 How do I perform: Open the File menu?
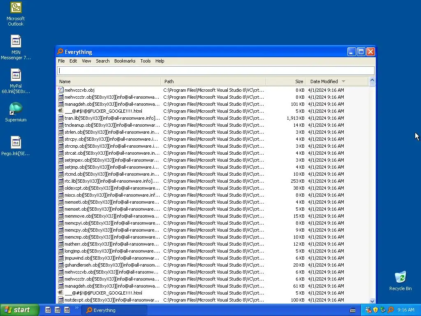[x=61, y=61]
